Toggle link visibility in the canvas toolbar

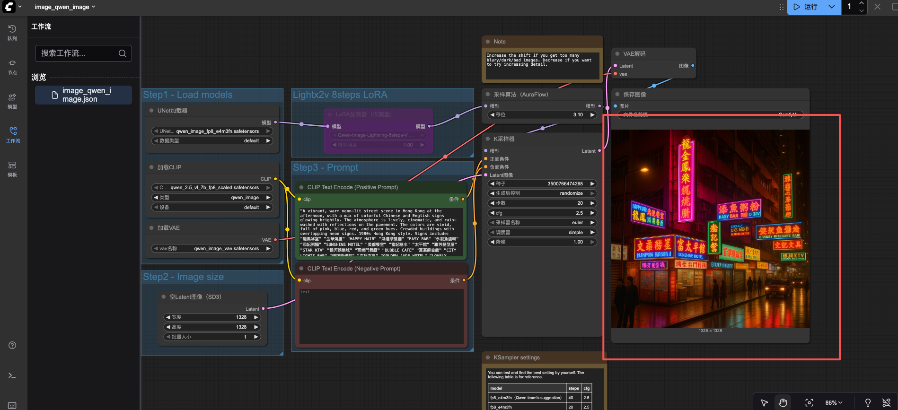tap(886, 402)
